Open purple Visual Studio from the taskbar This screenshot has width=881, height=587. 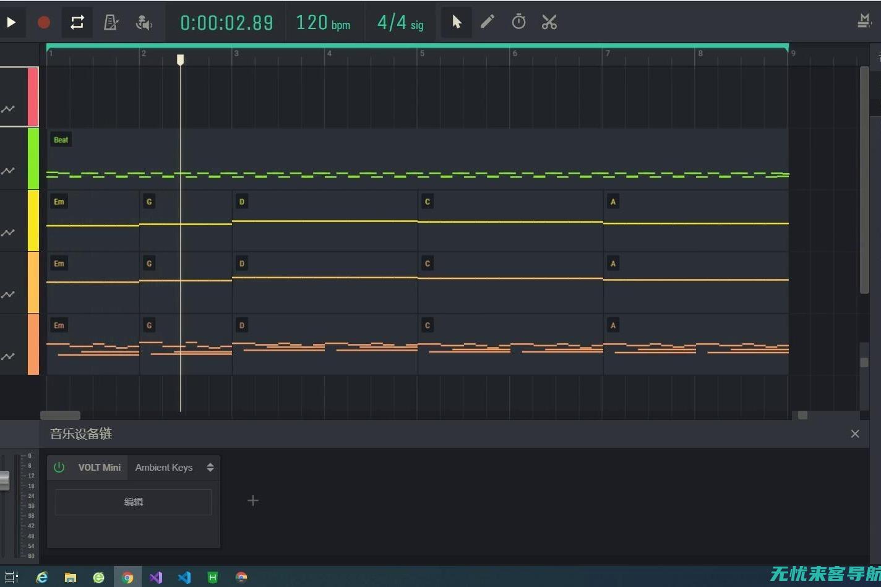pyautogui.click(x=156, y=577)
